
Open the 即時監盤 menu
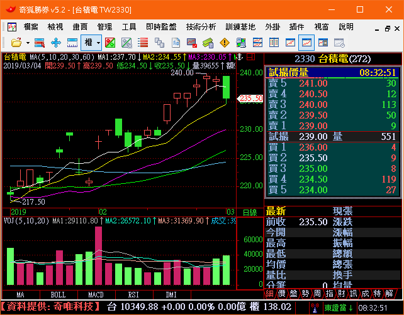click(161, 27)
